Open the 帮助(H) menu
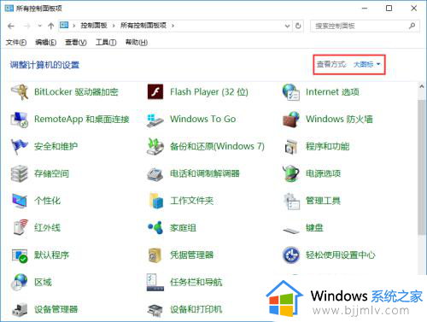Screen dimensions: 427x322 coord(137,43)
